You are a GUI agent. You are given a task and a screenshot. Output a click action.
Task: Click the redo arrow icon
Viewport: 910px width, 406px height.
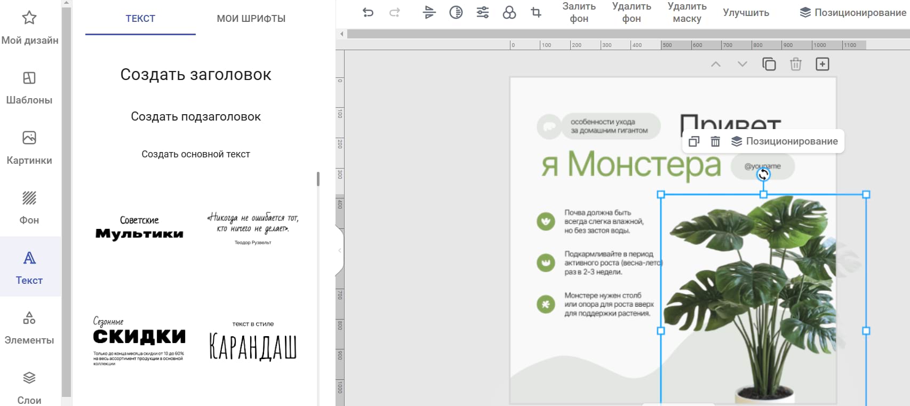395,12
